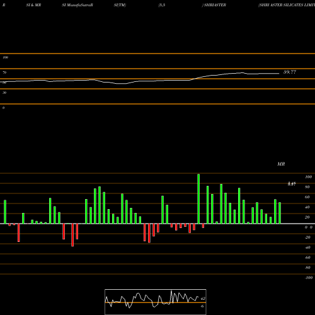Click the 0 label under the RSI scale

(x=3, y=108)
